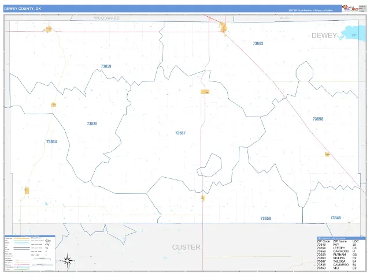370x277 pixels.
Task: Click the WOODWARD county label
Action: [x=106, y=18]
